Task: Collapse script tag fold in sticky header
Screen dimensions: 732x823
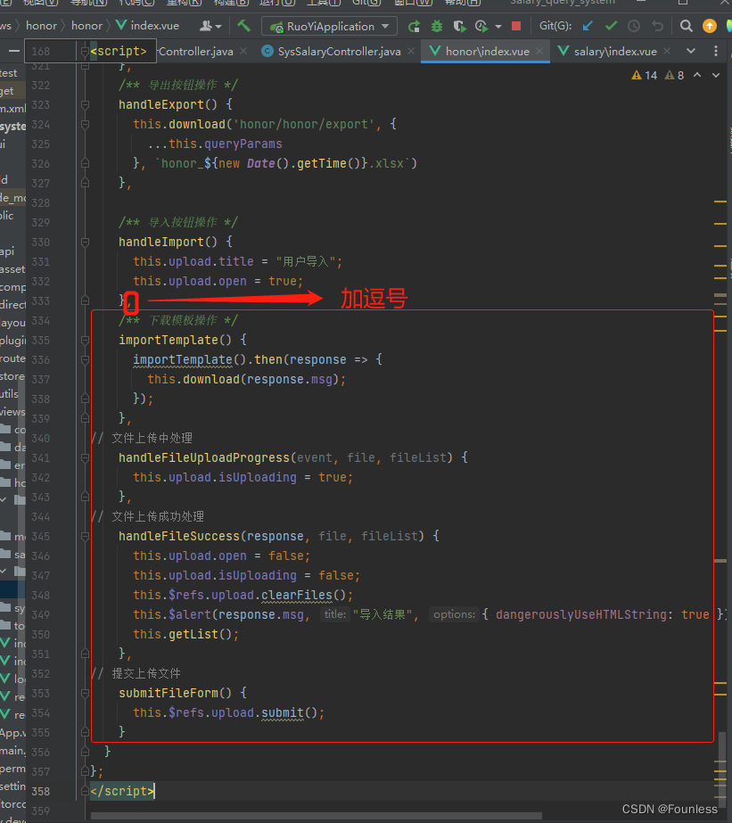Action: (85, 52)
